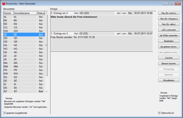Click the user list scroll up arrow
This screenshot has width=183, height=118.
click(47, 13)
